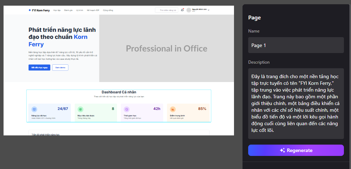Click the 24/67 value on learning card
Image resolution: width=351 pixels, height=169 pixels.
(63, 109)
